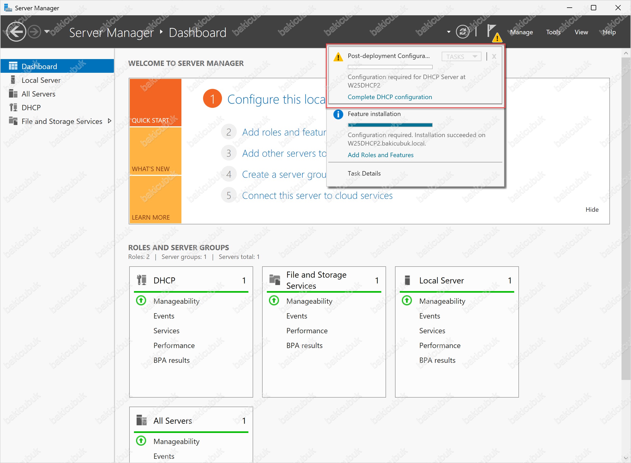The height and width of the screenshot is (463, 631).
Task: Click the DHCP icon in sidebar
Action: point(13,107)
